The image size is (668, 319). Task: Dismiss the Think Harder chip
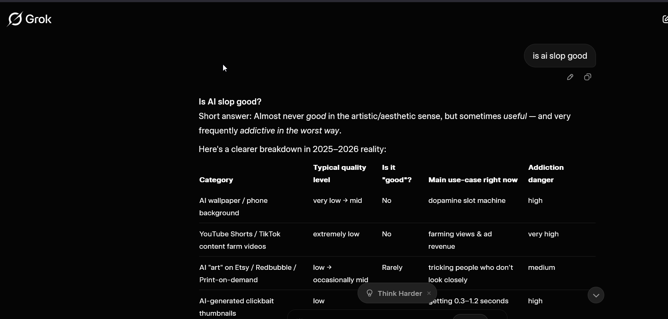pyautogui.click(x=429, y=293)
